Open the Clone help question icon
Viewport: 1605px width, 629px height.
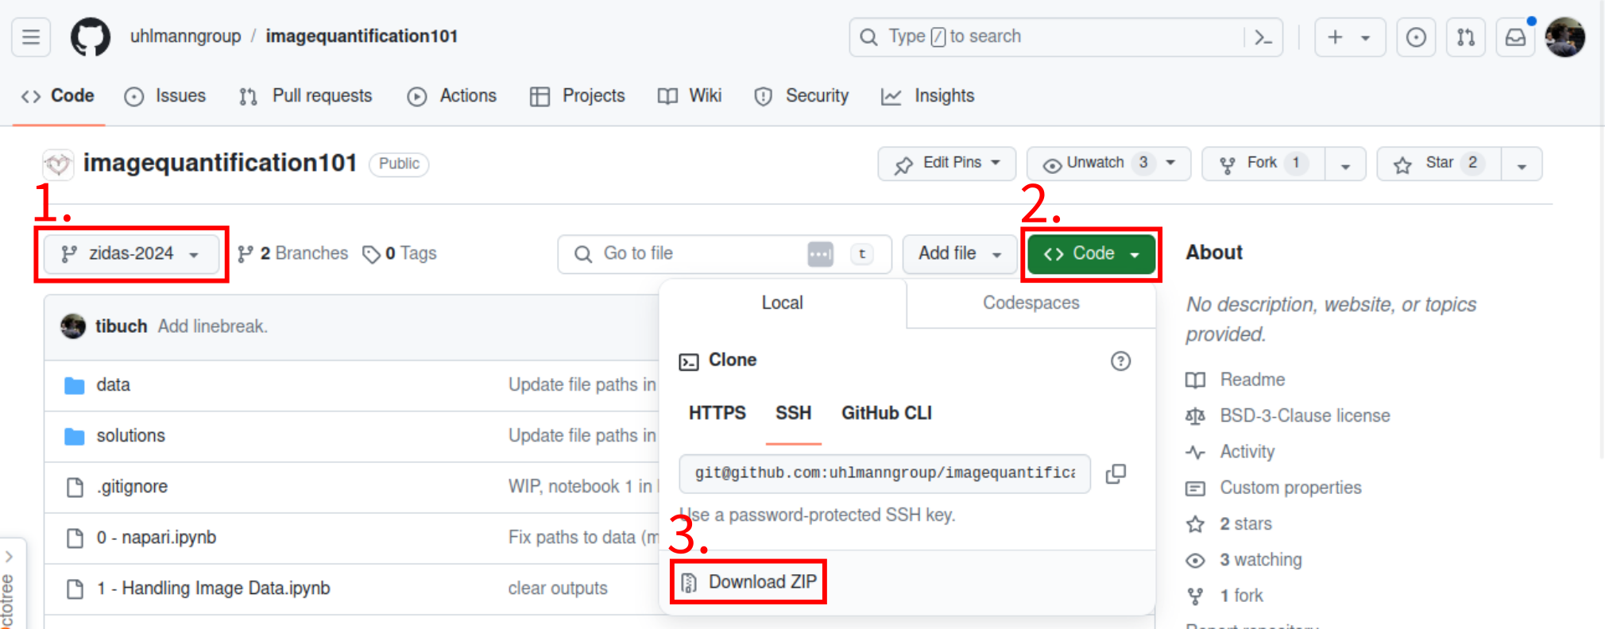[x=1120, y=361]
